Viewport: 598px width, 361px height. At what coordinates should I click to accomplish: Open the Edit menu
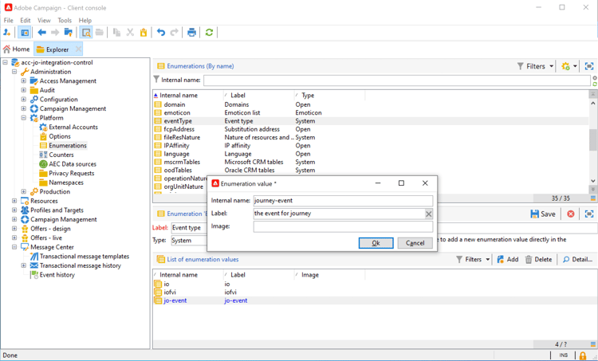[x=26, y=20]
